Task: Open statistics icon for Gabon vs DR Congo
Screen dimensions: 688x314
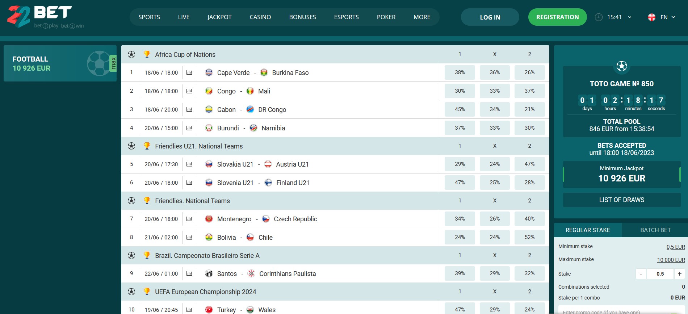Action: click(x=189, y=109)
